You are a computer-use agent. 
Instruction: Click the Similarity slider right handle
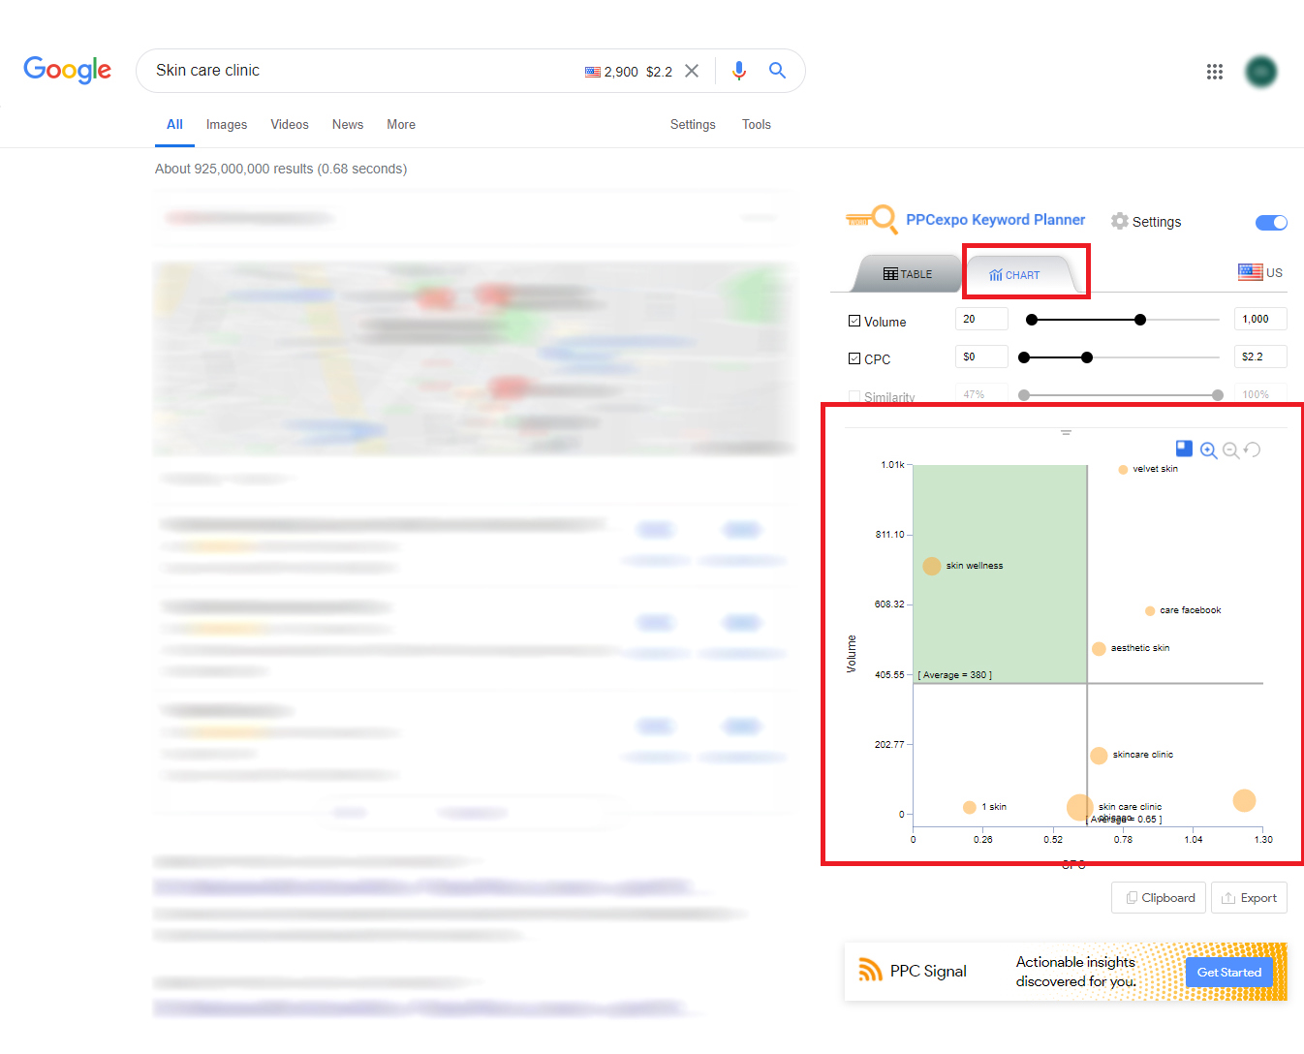point(1218,395)
